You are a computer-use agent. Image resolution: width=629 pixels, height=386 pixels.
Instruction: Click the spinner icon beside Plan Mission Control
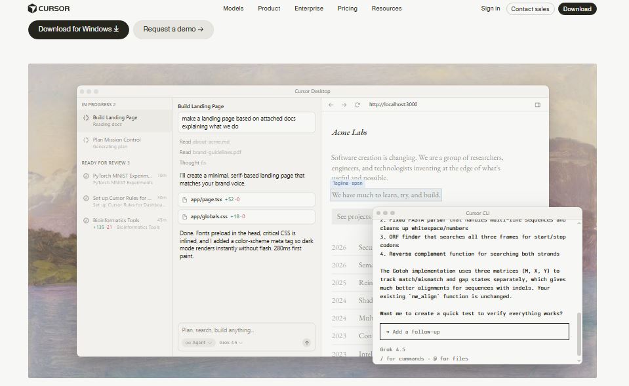coord(86,140)
